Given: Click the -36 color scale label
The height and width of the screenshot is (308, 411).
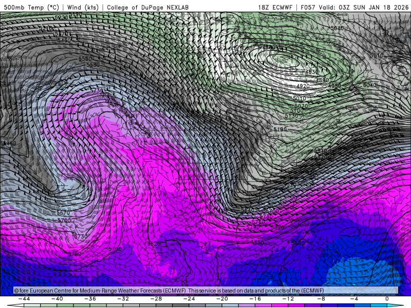Looking at the screenshot, I should coord(90,299).
